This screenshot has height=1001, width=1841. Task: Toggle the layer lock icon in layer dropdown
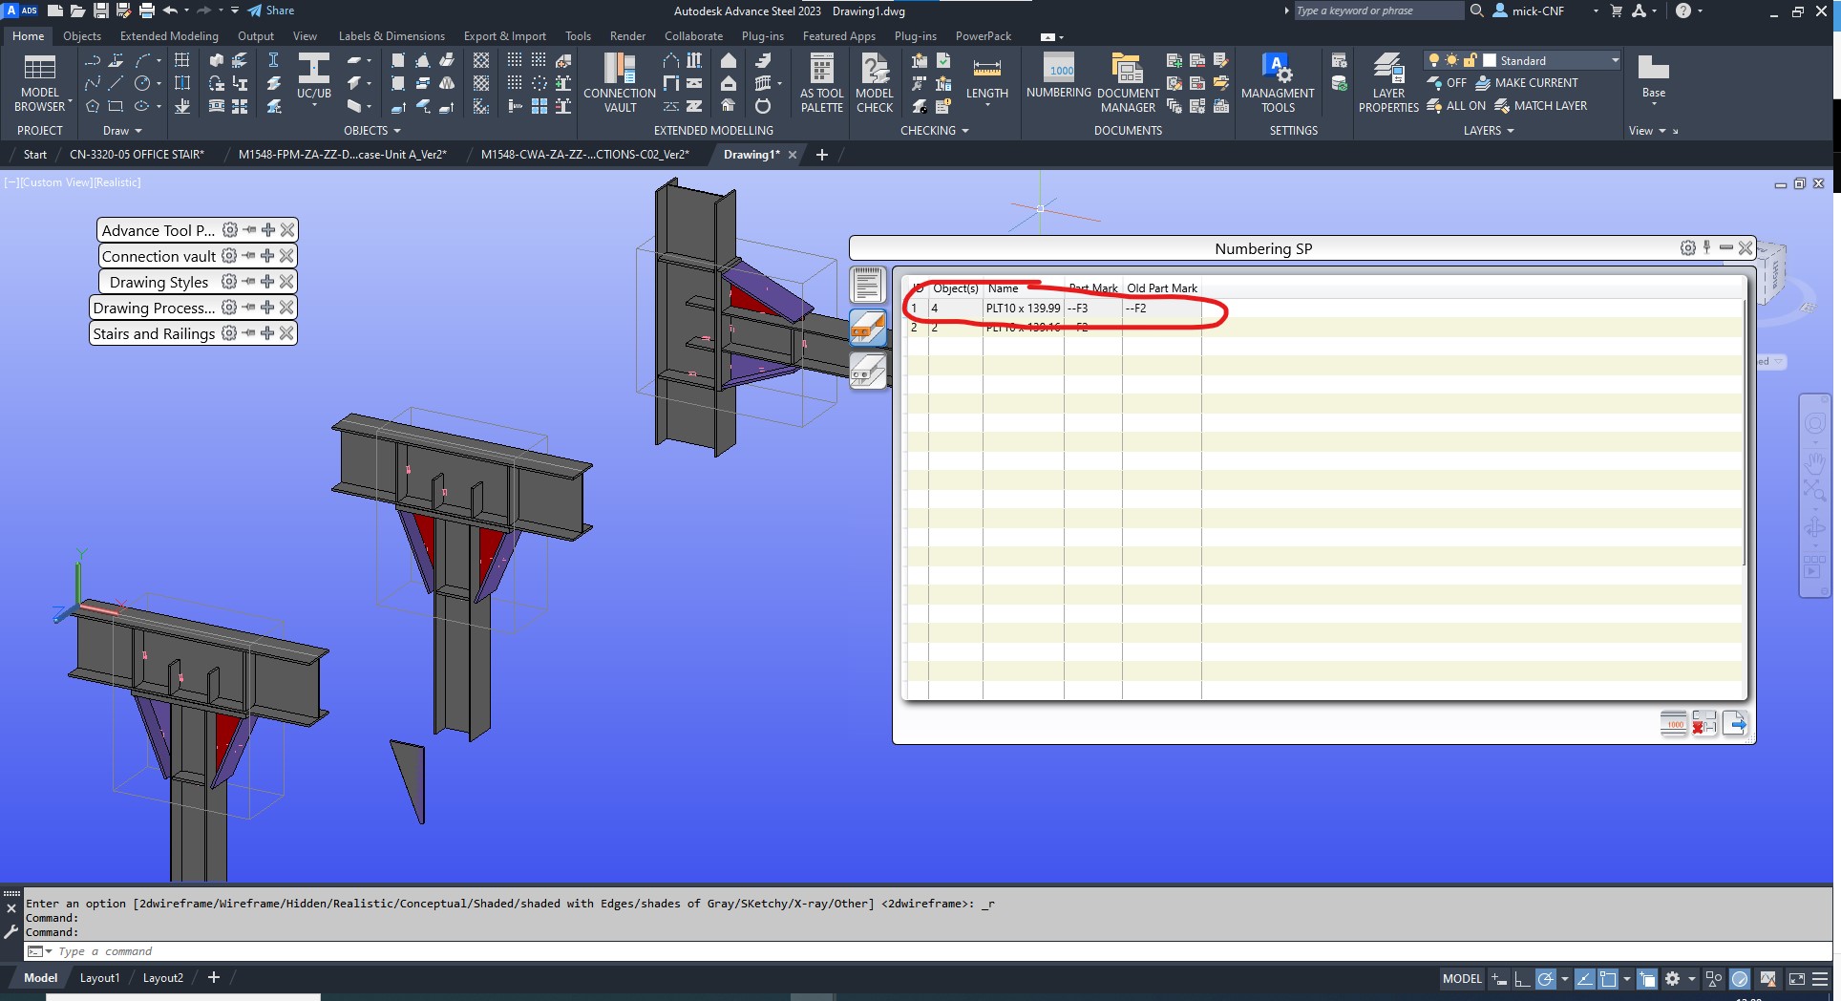(x=1471, y=60)
